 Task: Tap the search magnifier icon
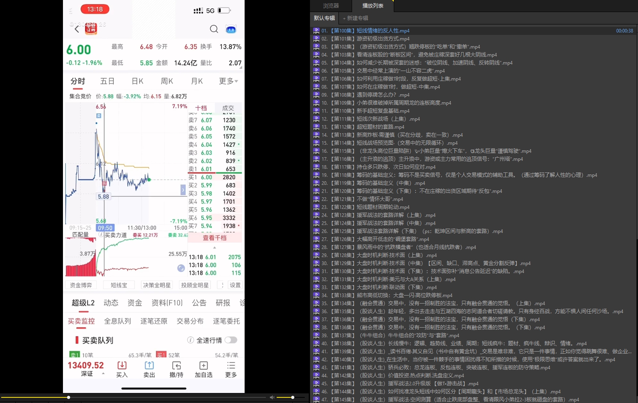[214, 29]
